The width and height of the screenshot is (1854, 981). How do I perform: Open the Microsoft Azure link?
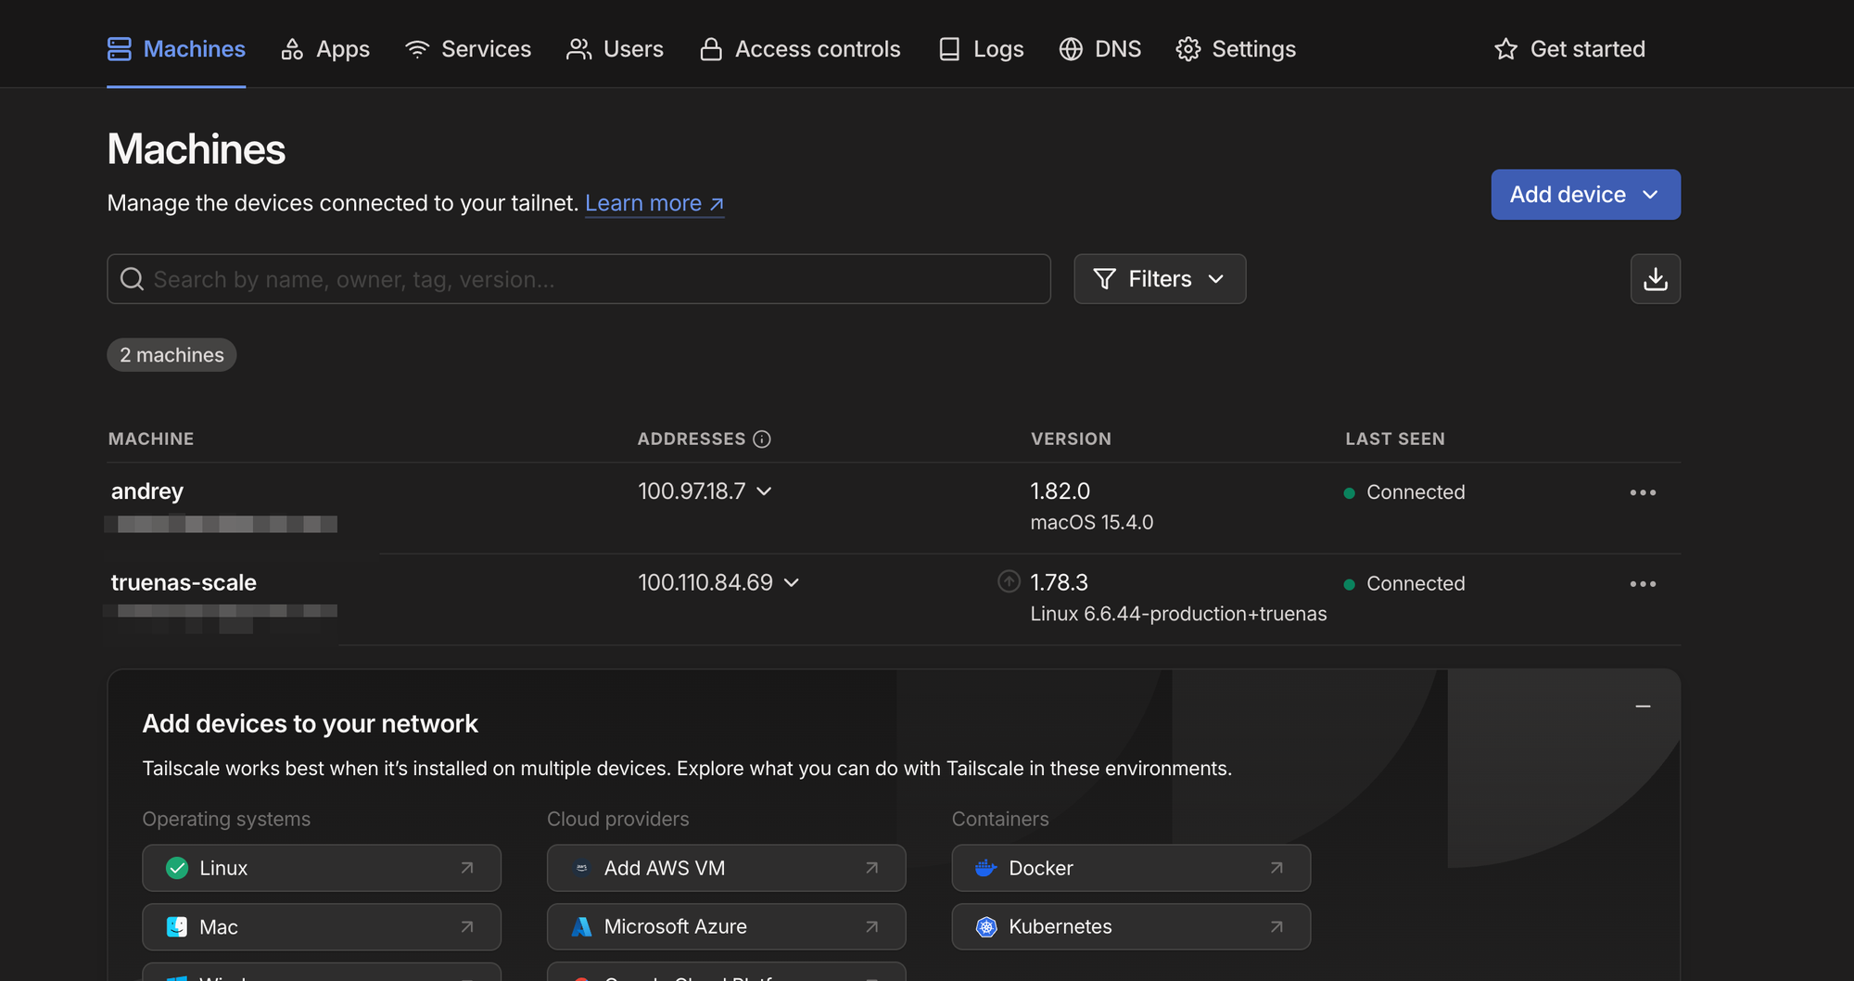[x=726, y=927]
